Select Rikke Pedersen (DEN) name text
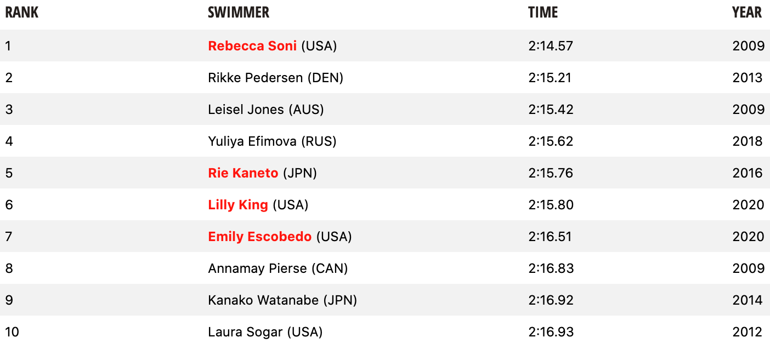Viewport: 770px width, 343px height. tap(275, 78)
